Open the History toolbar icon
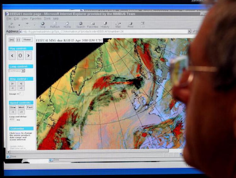Viewport: 236px width, 178px height. [105, 24]
